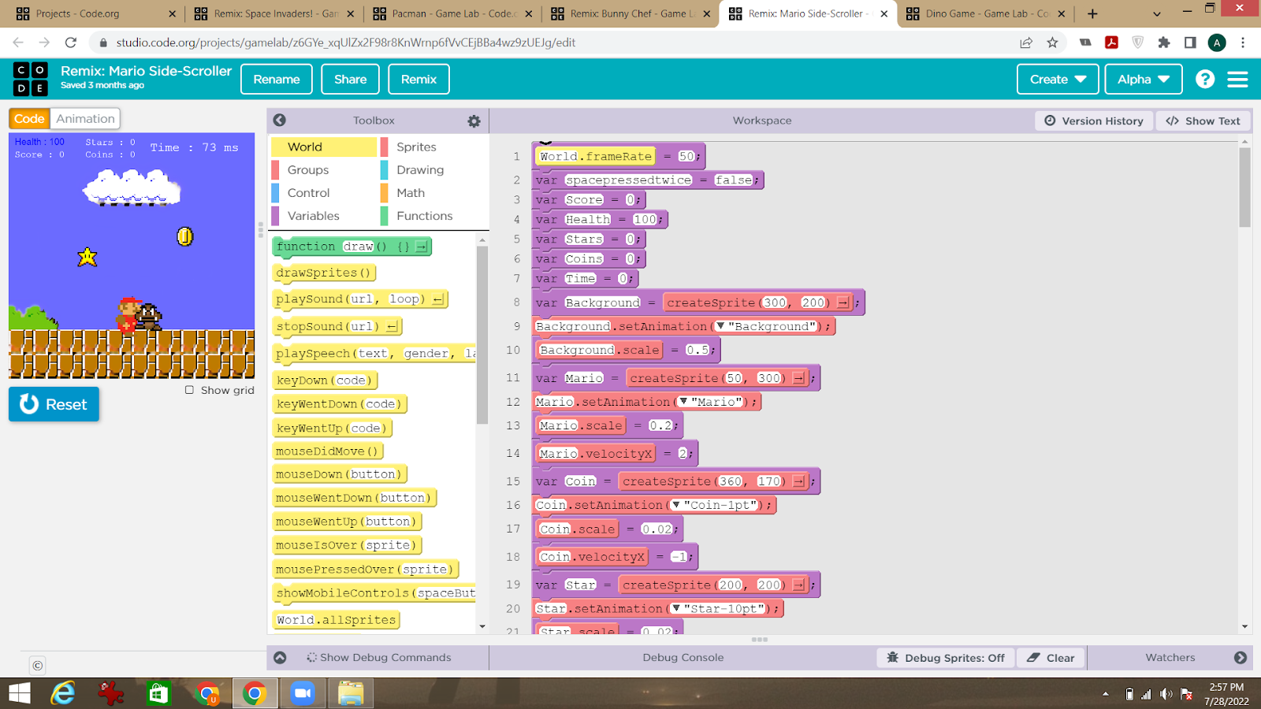Screen dimensions: 1261x709
Task: Switch to Code mode
Action: click(x=29, y=119)
